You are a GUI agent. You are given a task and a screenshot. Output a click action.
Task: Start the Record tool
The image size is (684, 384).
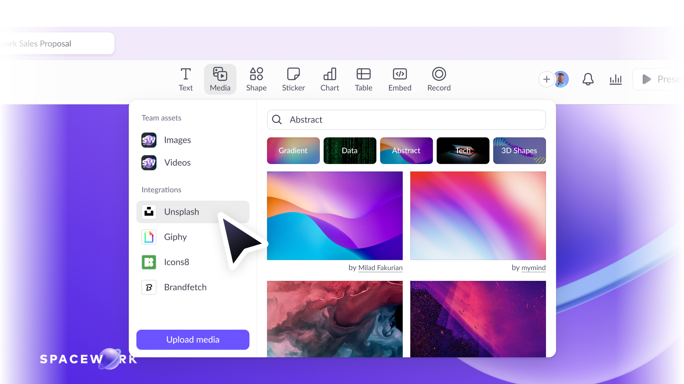(439, 79)
